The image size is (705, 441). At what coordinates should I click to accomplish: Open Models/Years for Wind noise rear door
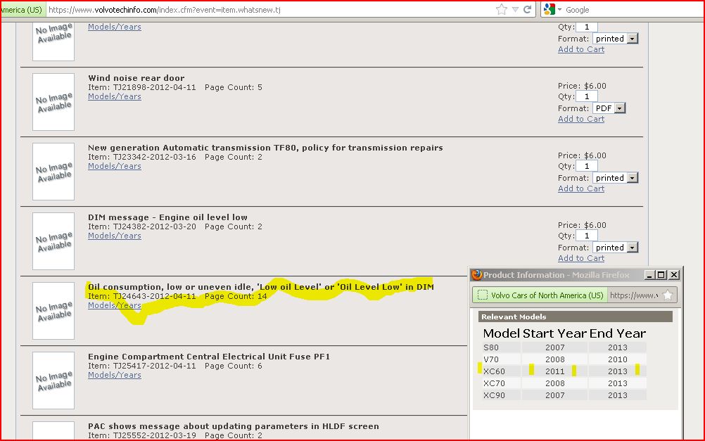click(x=115, y=96)
